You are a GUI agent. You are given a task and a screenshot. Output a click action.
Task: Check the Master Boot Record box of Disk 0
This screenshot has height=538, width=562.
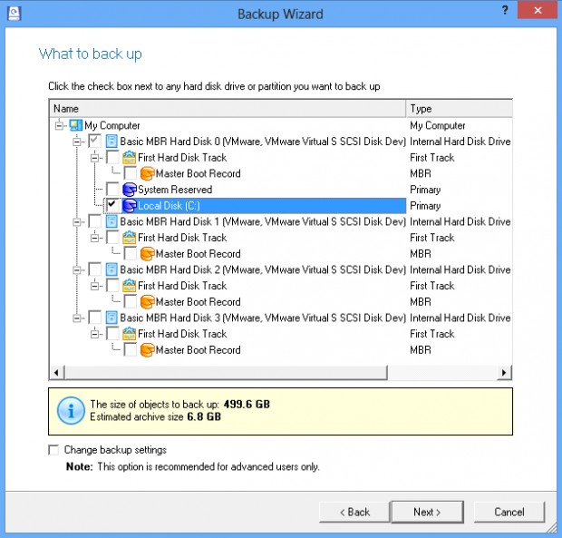point(131,173)
